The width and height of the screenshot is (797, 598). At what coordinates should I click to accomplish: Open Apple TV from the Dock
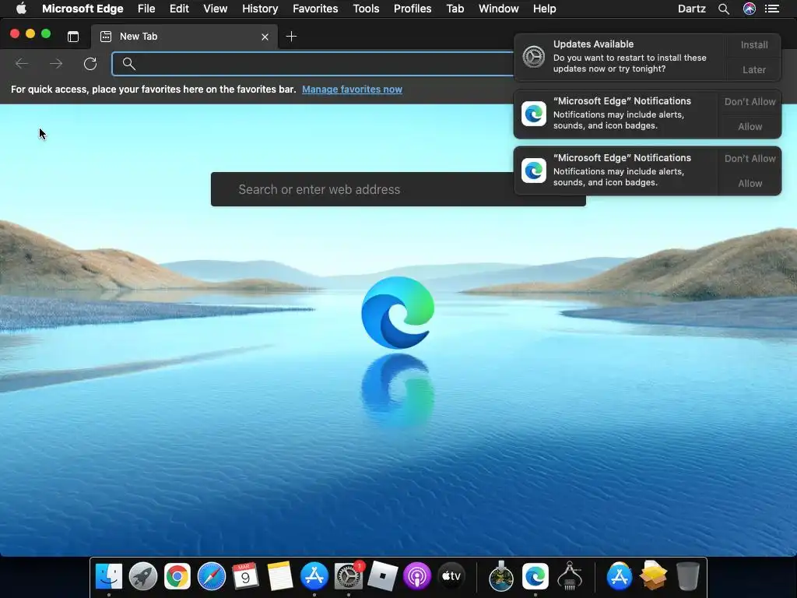coord(451,576)
